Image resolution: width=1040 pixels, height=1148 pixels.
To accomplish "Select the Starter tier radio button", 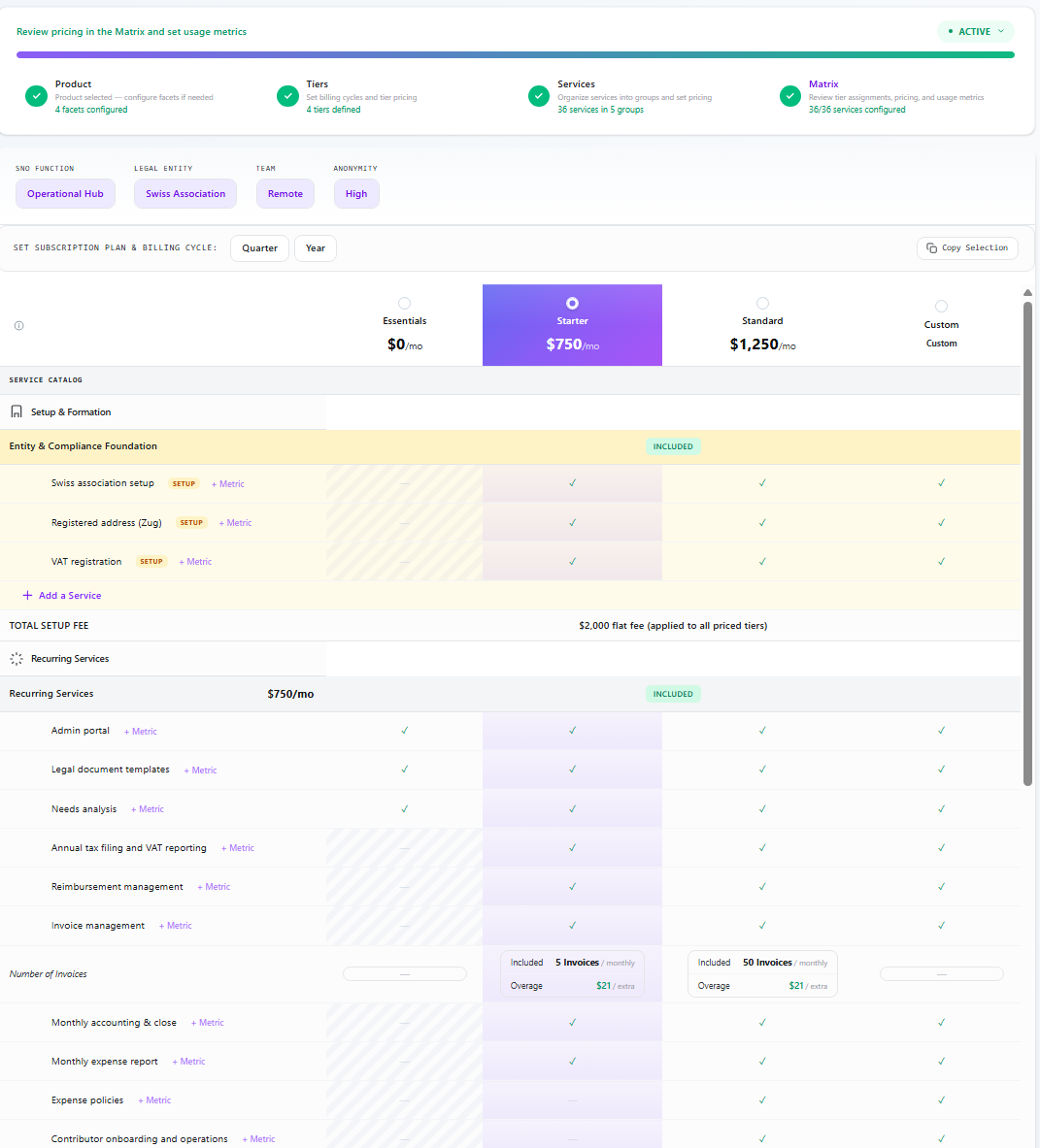I will [x=573, y=303].
